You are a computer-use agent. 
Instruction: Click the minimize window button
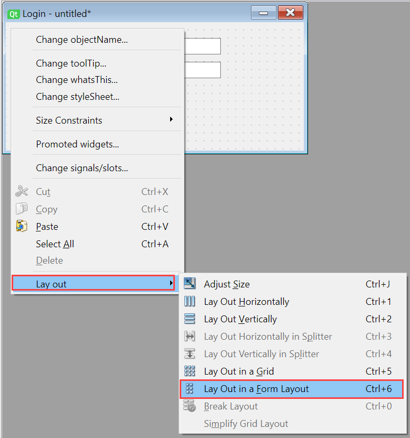(x=263, y=13)
